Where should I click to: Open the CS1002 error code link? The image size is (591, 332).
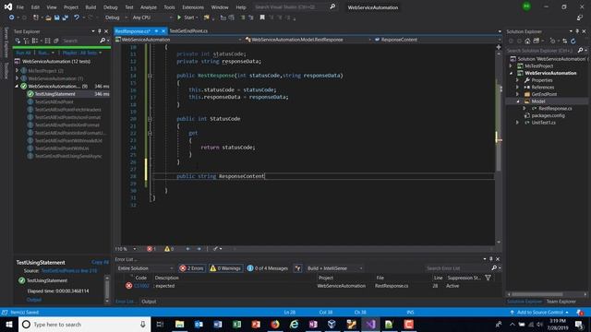pos(141,286)
